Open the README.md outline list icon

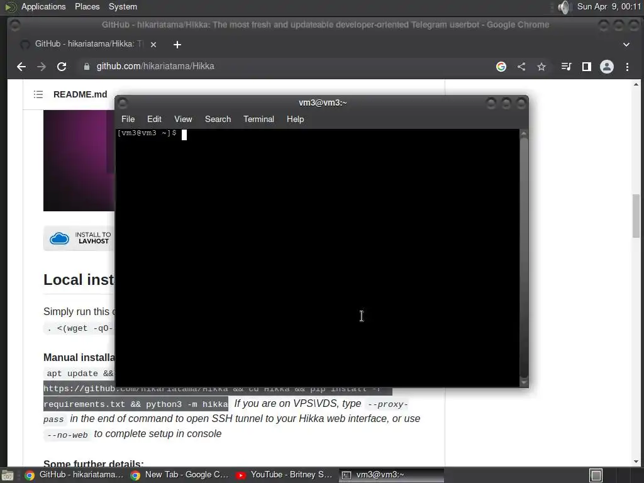[x=38, y=94]
